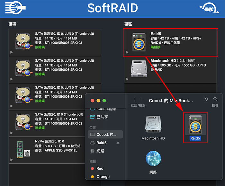225x186 pixels.
Task: Select Raid5 in Finder sidebar locations
Action: tap(102, 143)
